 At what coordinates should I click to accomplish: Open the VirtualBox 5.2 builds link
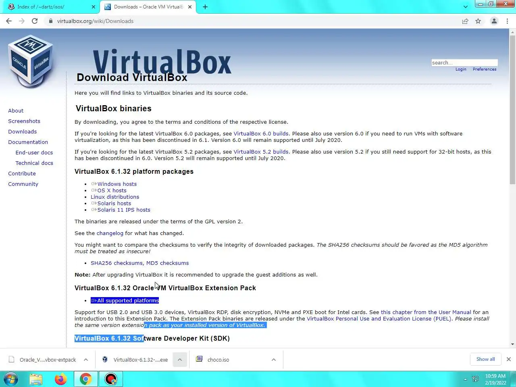(x=261, y=152)
